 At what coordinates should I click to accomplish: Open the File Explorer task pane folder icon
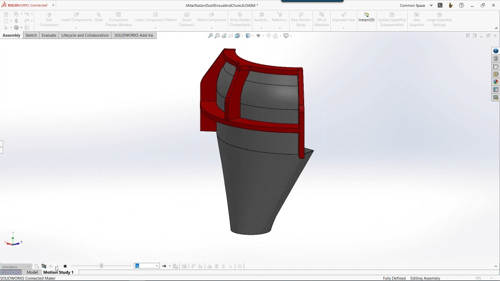click(495, 66)
